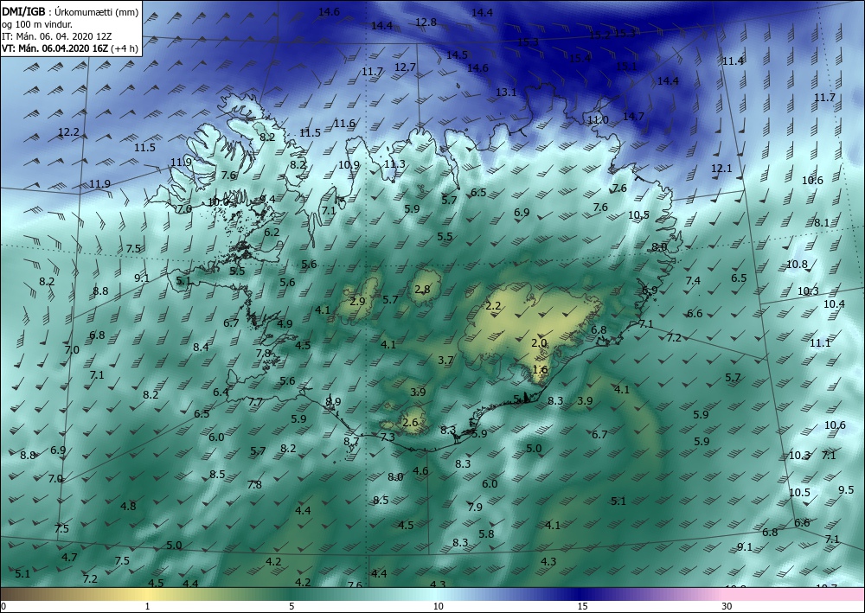Click the 4.7 value on the map
The image size is (865, 613).
tap(69, 557)
